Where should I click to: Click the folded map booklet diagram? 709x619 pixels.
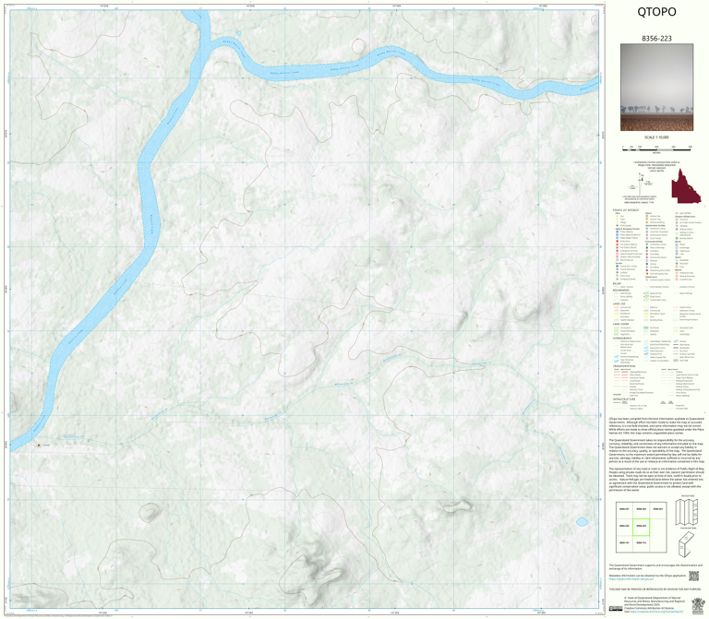click(x=686, y=543)
